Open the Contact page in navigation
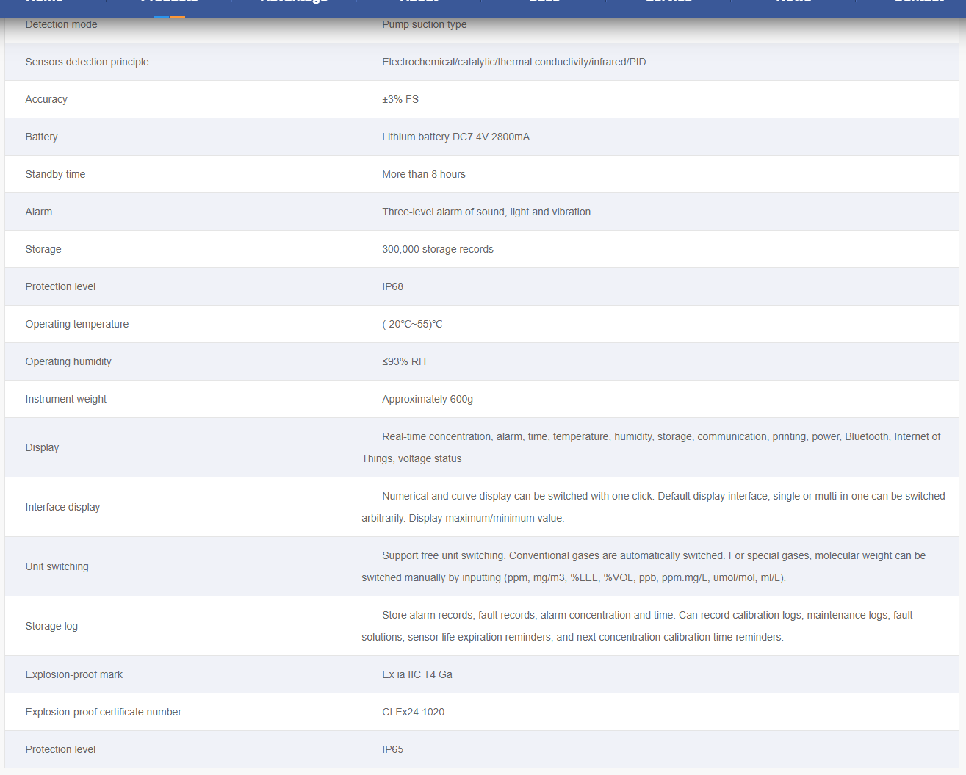The height and width of the screenshot is (775, 966). click(x=918, y=2)
